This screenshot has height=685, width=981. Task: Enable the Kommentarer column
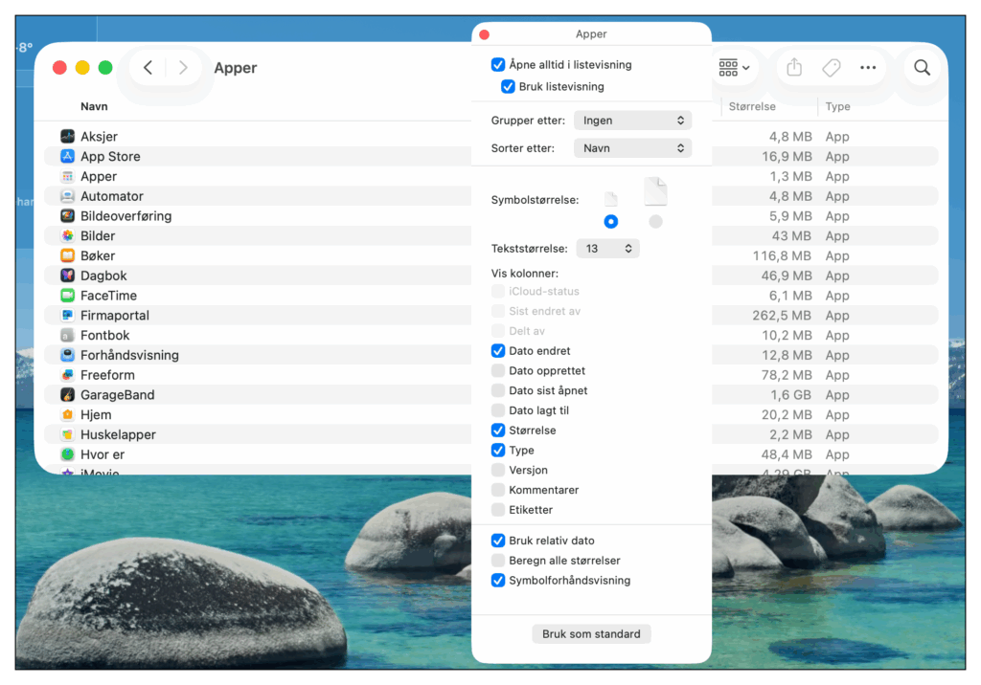pyautogui.click(x=498, y=490)
